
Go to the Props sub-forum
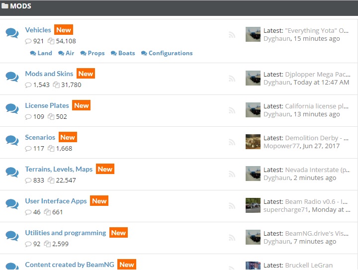(92, 53)
